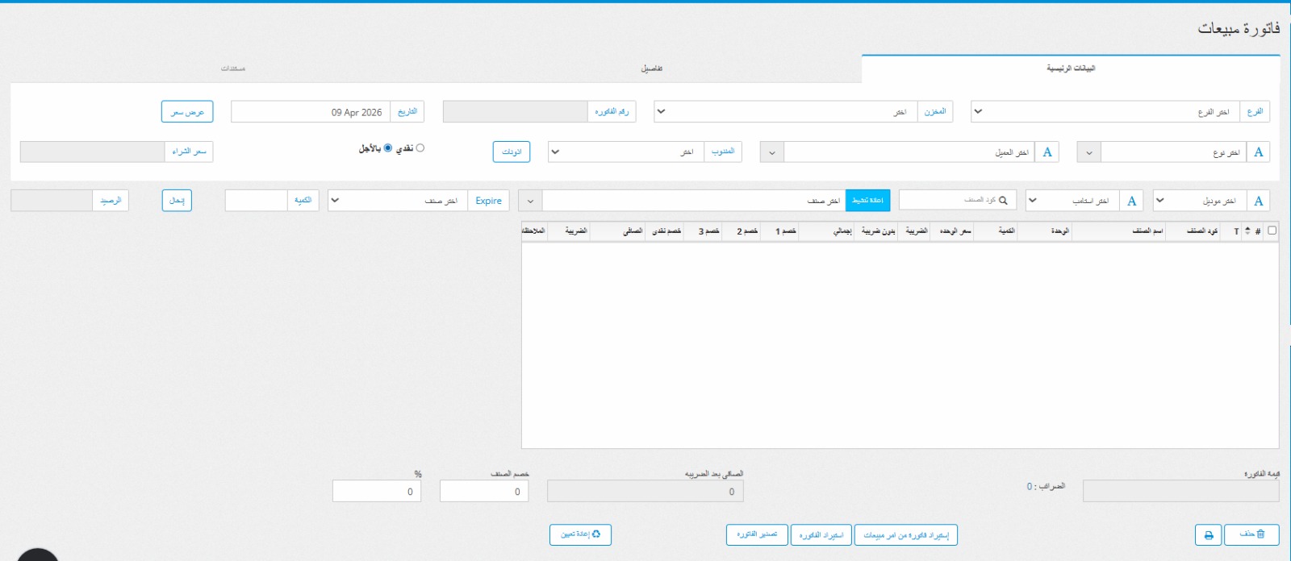This screenshot has height=561, width=1291.
Task: Click the كود الصنف item code search field
Action: tap(958, 200)
